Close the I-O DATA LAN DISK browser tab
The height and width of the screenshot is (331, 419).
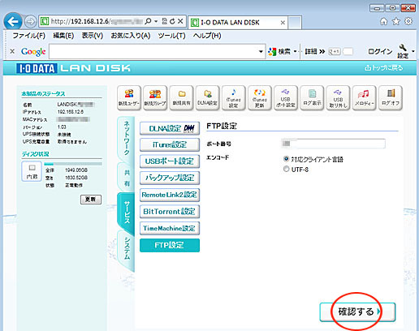point(283,23)
